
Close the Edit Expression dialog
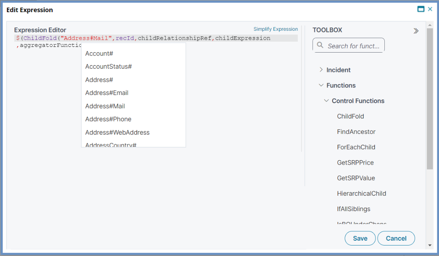coord(430,9)
